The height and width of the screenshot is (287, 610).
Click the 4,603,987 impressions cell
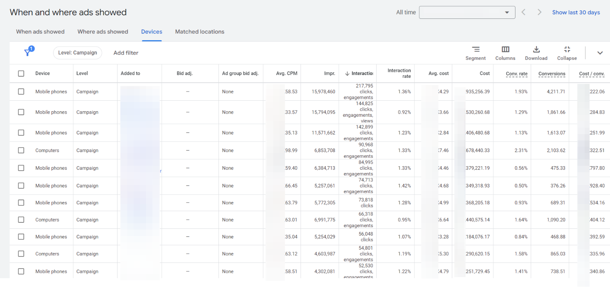coord(325,254)
